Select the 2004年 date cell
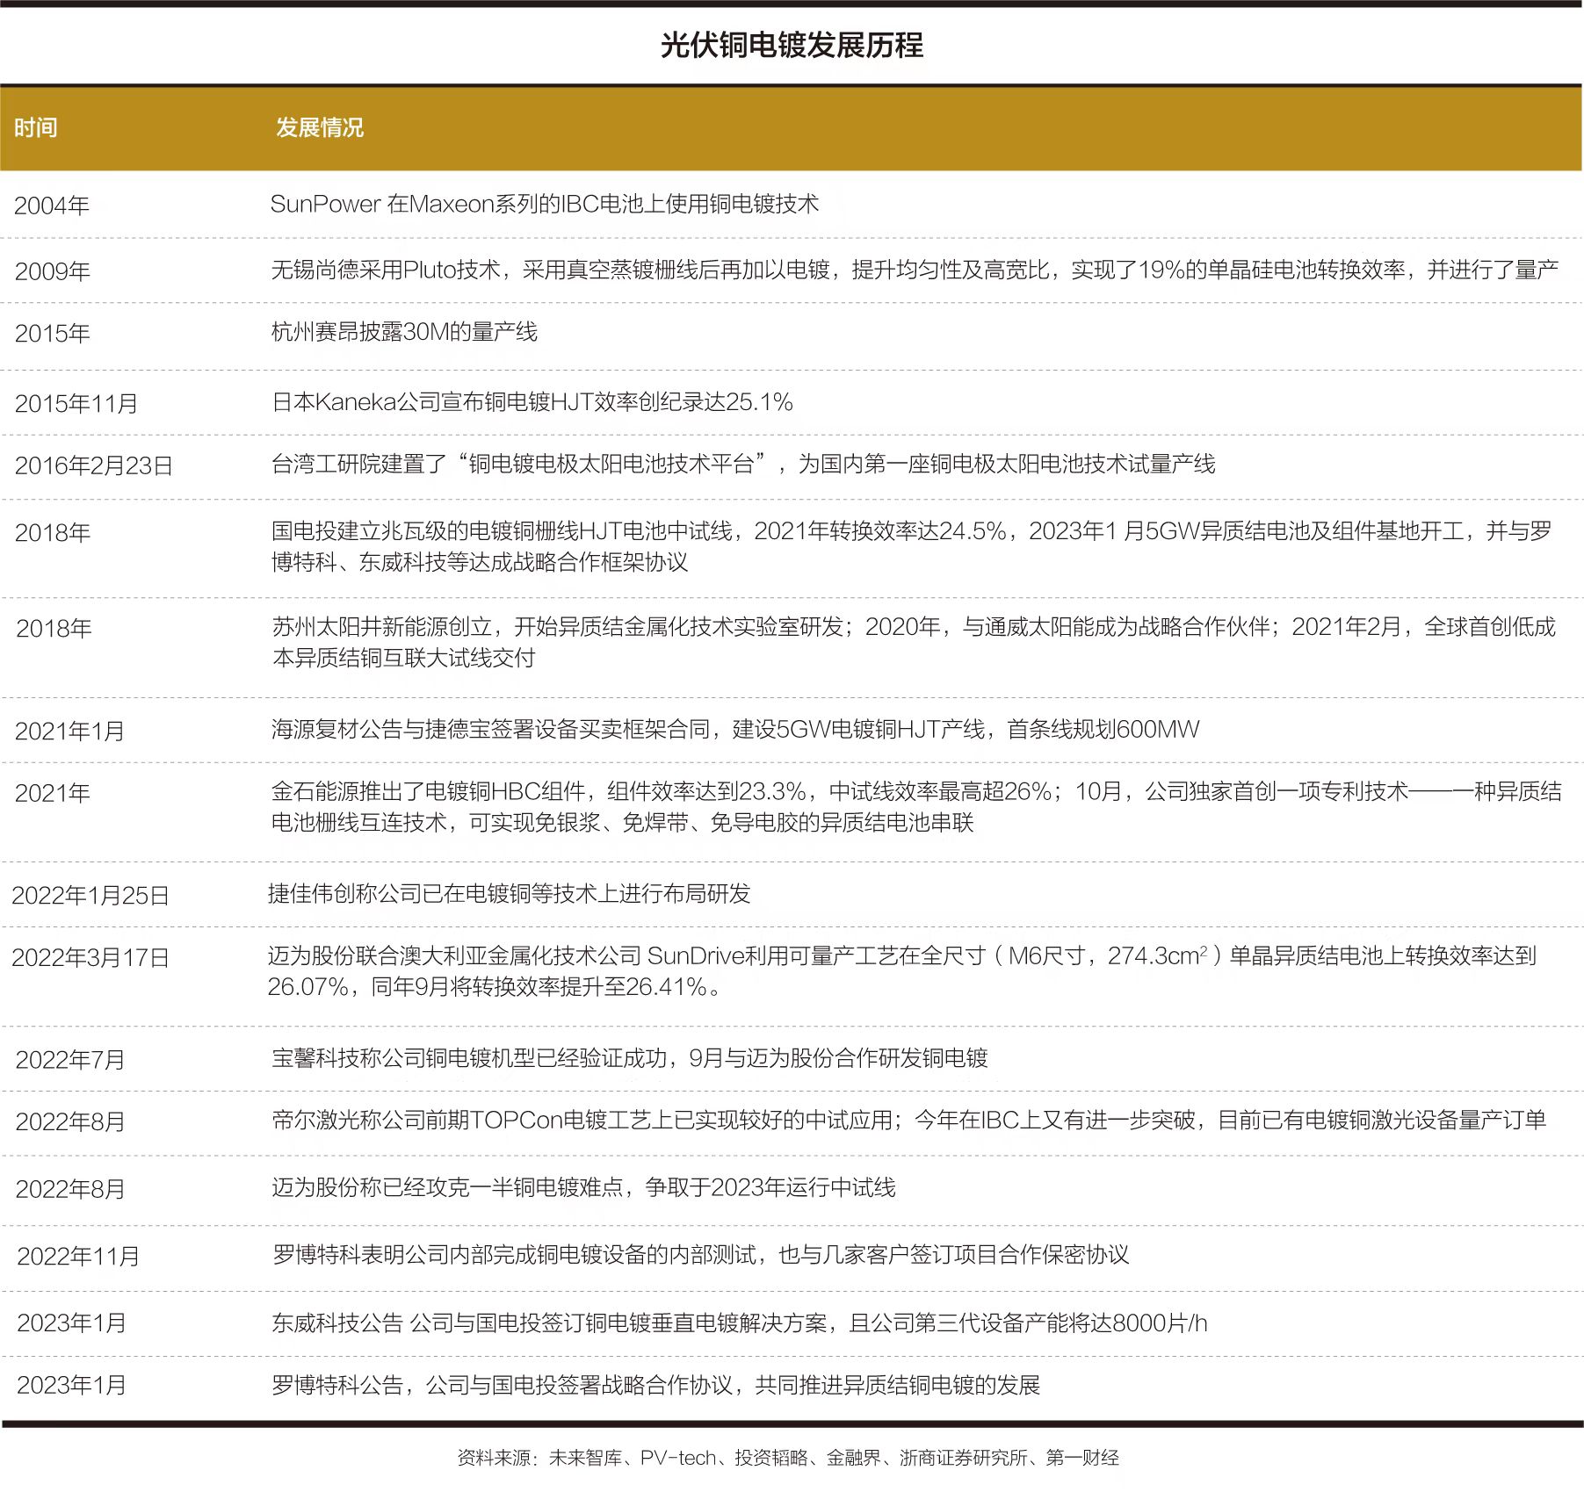 click(52, 205)
